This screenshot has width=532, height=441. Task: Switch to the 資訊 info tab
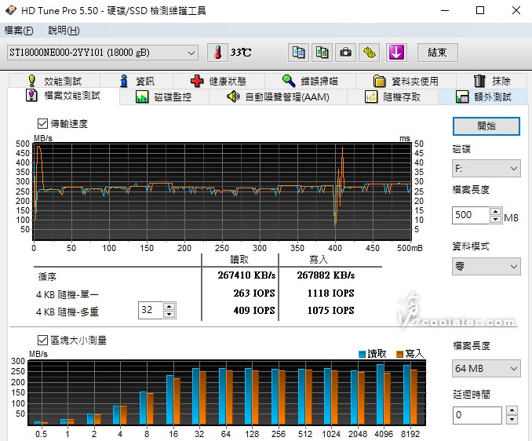pos(137,81)
